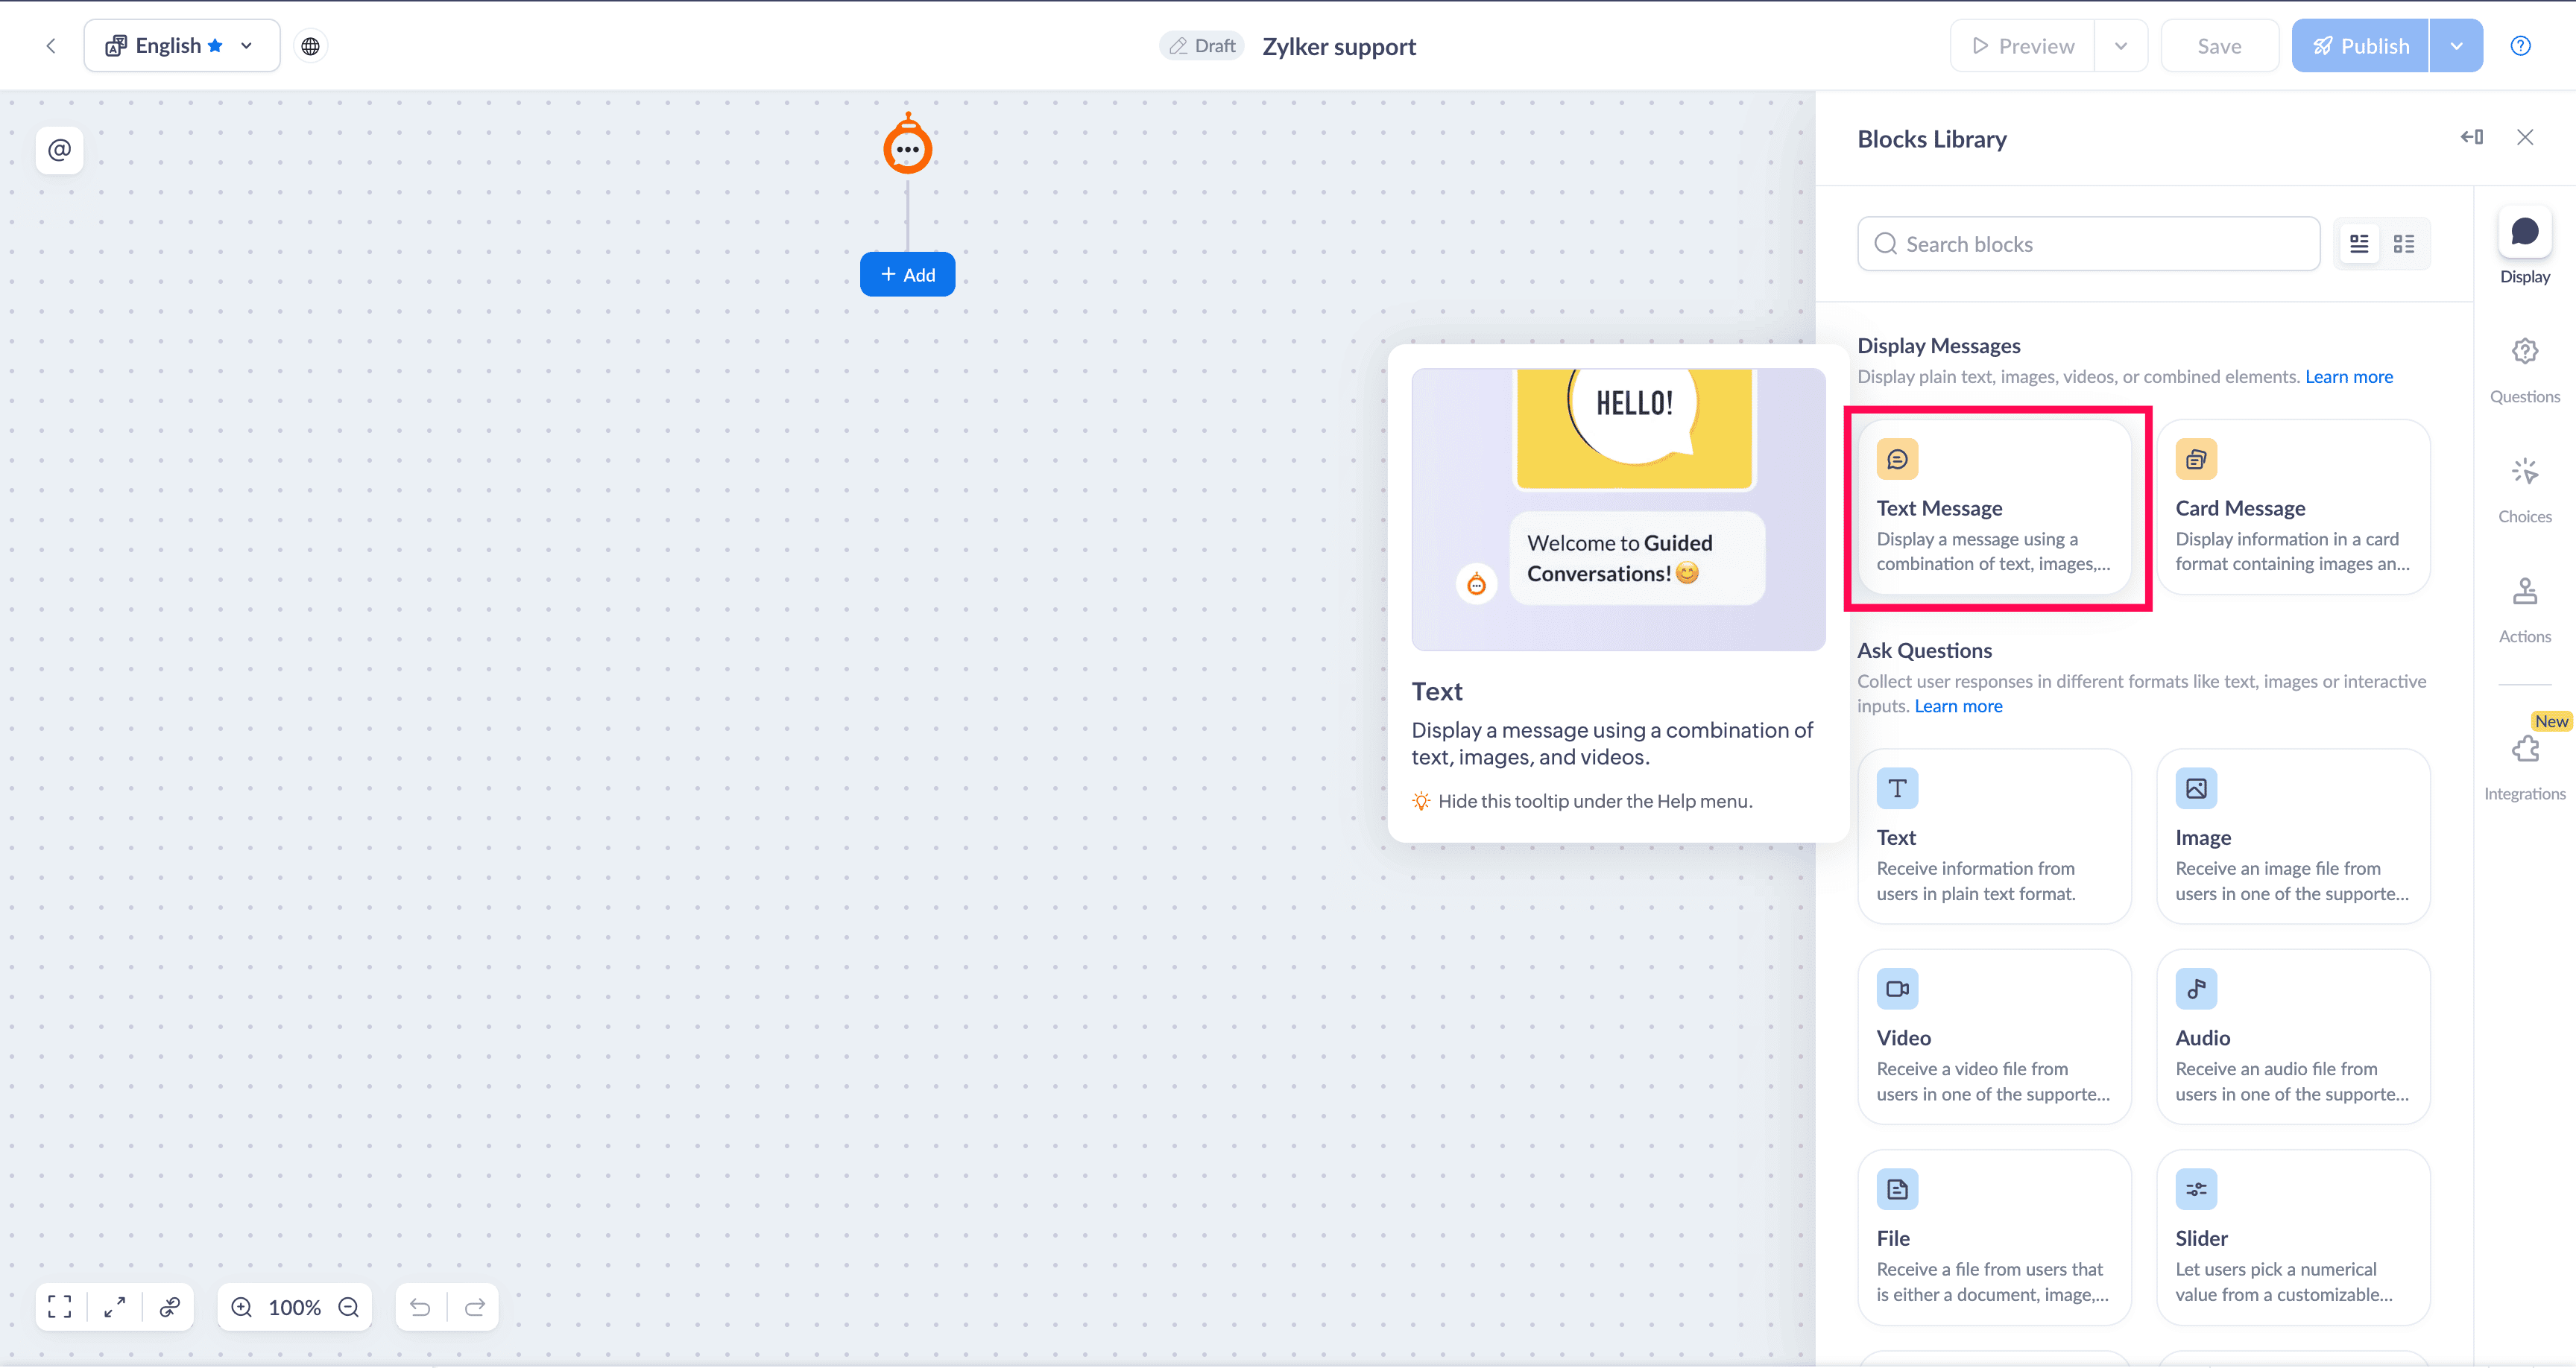Undo the last canvas action
The width and height of the screenshot is (2576, 1368).
(x=420, y=1307)
